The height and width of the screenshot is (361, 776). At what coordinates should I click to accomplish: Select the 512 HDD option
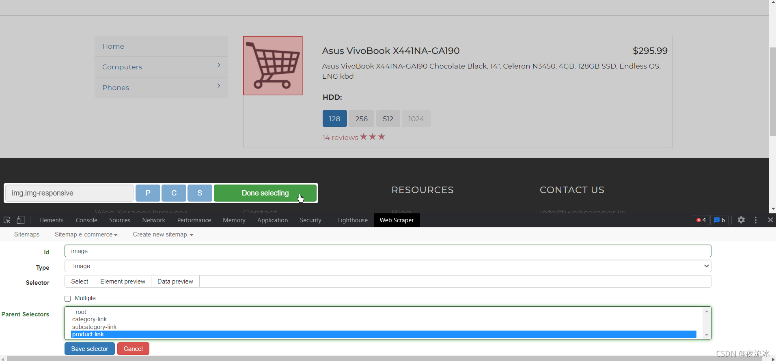coord(388,119)
